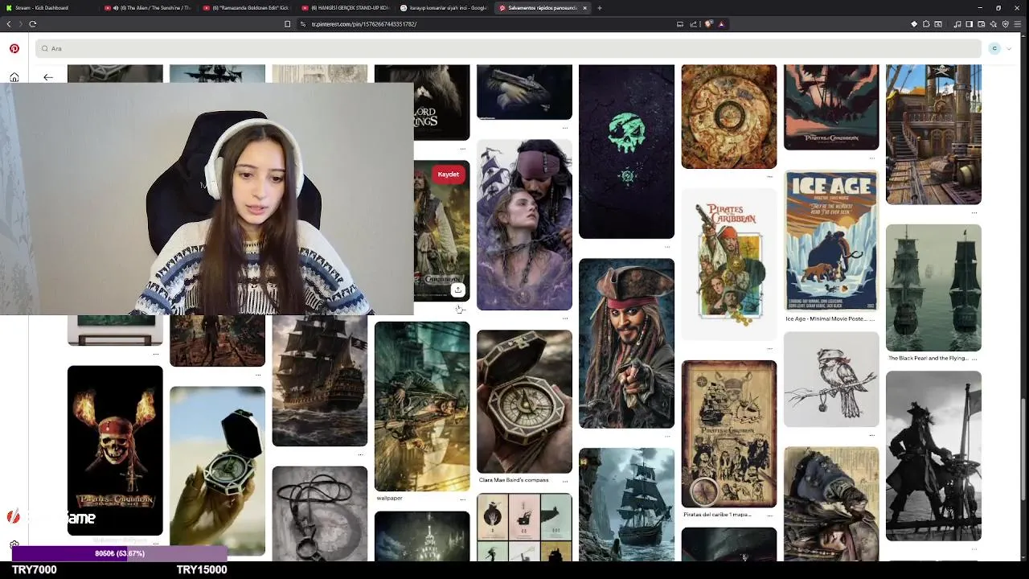Toggle the browser sidebar panel icon
This screenshot has height=579, width=1029.
pyautogui.click(x=969, y=24)
